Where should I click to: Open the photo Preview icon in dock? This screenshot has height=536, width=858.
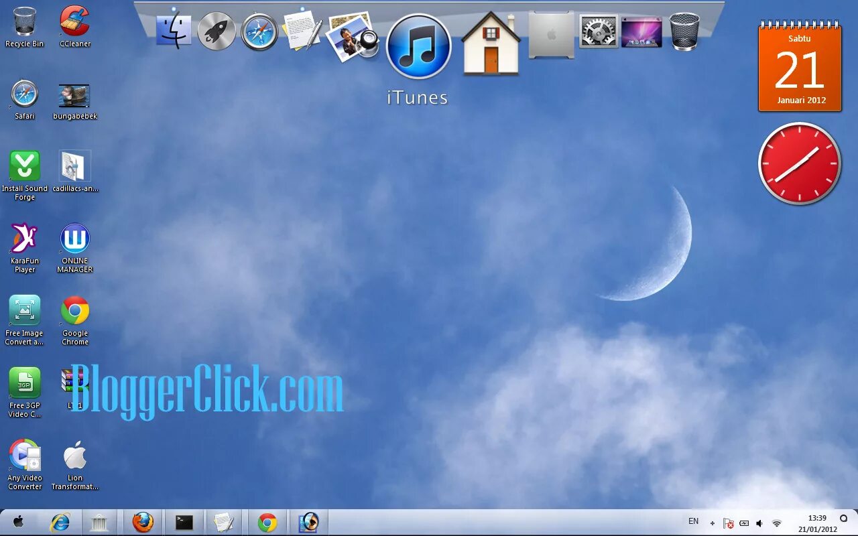353,37
